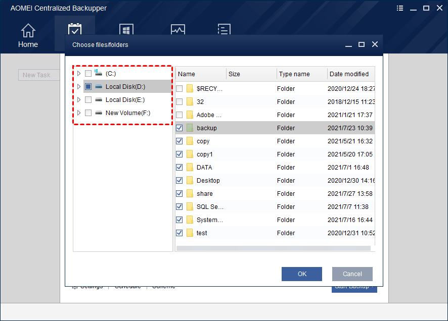Image resolution: width=448 pixels, height=321 pixels.
Task: Open the Home tab icon
Action: tap(28, 30)
